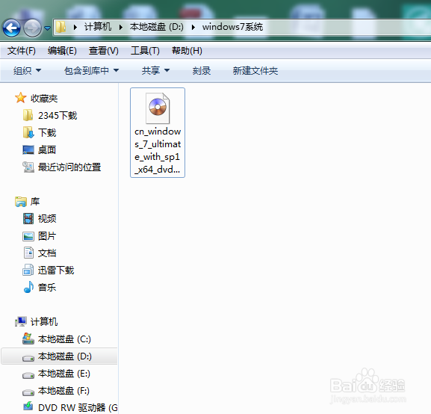431x414 pixels.
Task: Open 迅雷下载 library entry
Action: (x=56, y=271)
